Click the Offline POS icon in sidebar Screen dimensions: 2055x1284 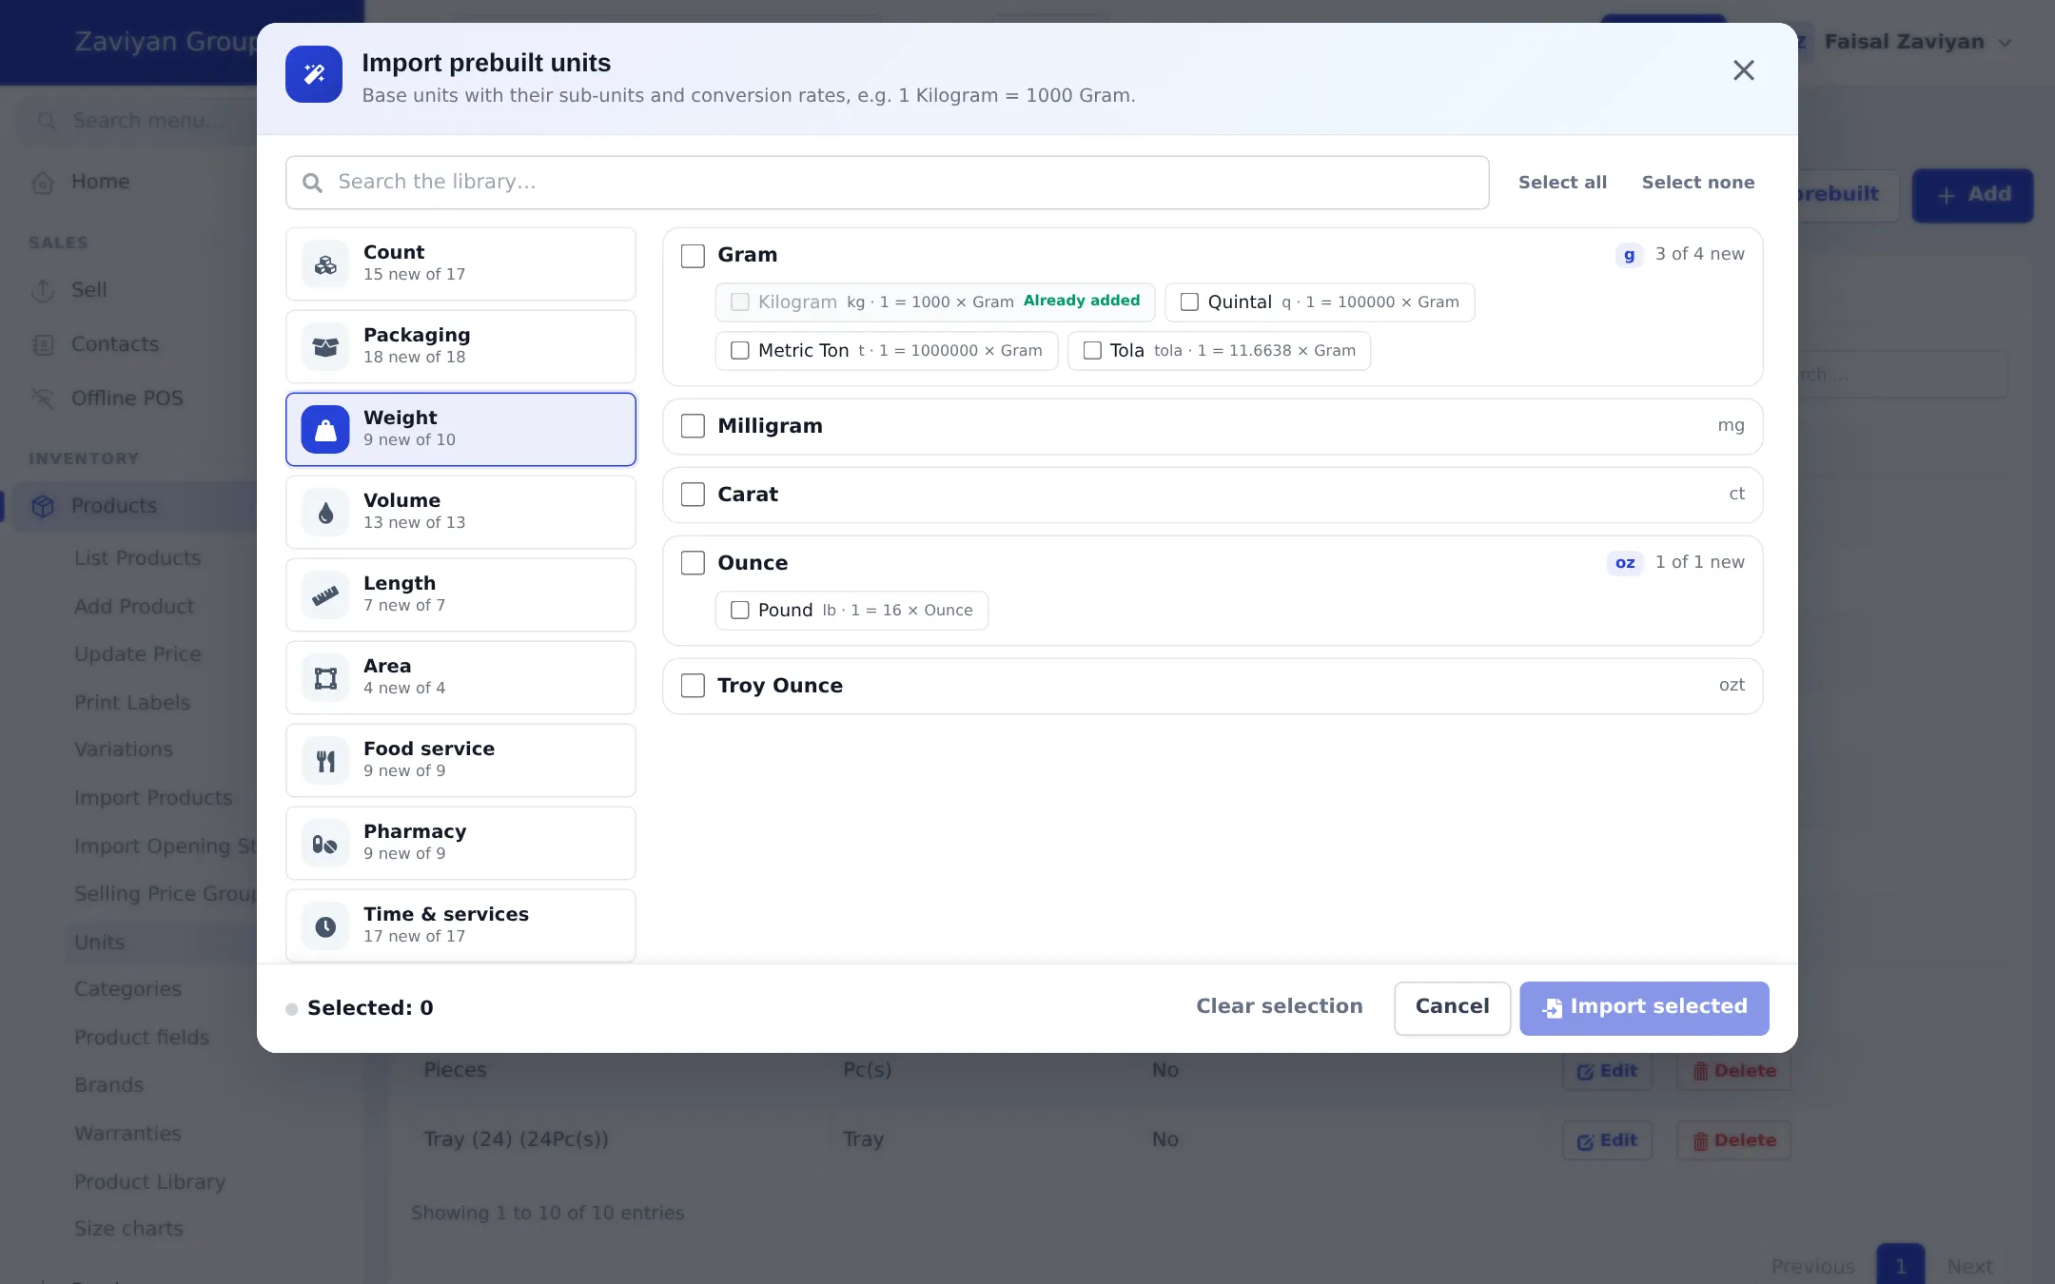43,399
